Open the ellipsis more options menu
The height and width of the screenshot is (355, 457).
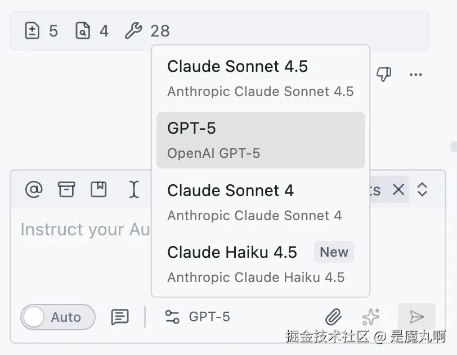pos(416,74)
